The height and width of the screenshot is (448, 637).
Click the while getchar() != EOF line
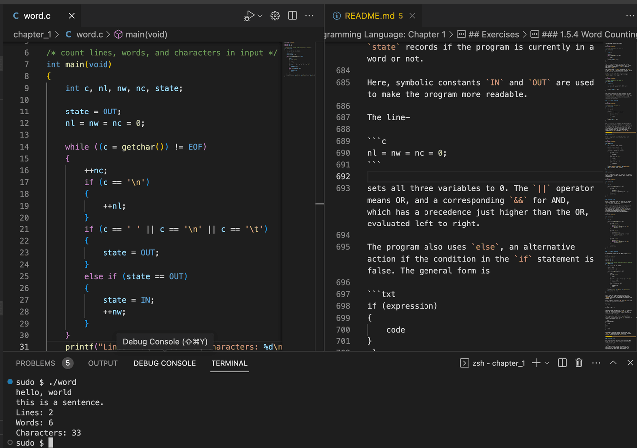pyautogui.click(x=135, y=147)
